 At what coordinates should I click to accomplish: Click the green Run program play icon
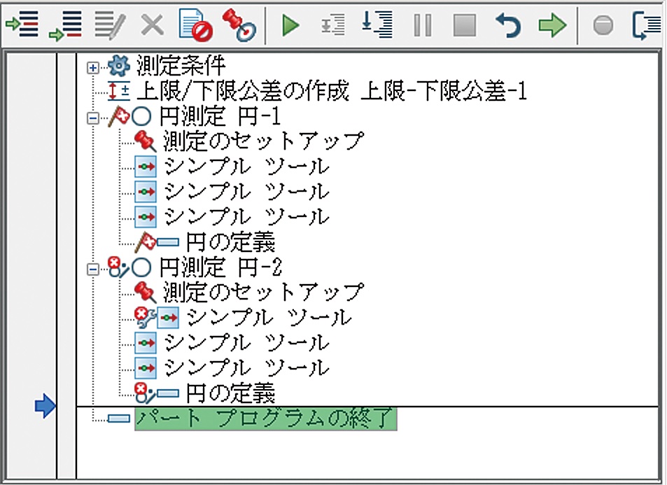[290, 25]
